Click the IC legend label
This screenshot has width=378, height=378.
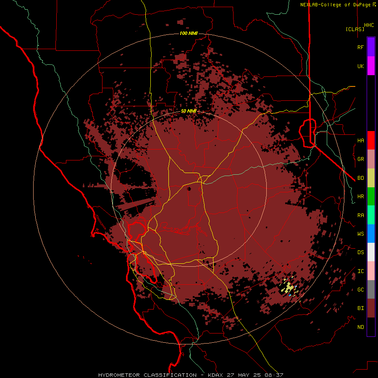(x=360, y=271)
